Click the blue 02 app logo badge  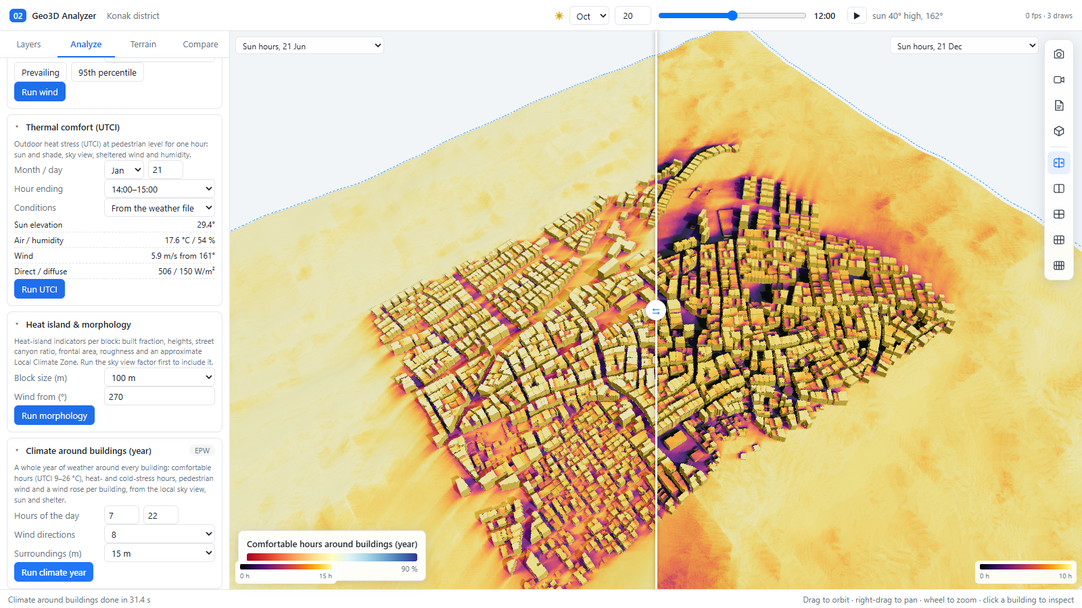[18, 16]
